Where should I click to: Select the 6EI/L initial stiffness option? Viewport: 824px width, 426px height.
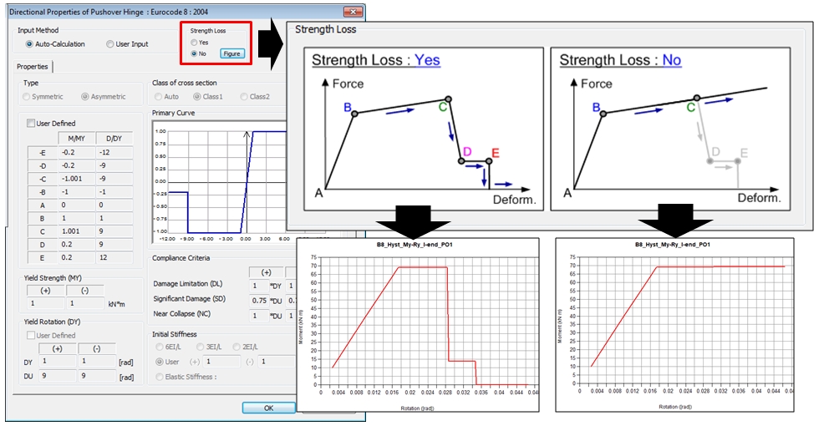click(159, 347)
